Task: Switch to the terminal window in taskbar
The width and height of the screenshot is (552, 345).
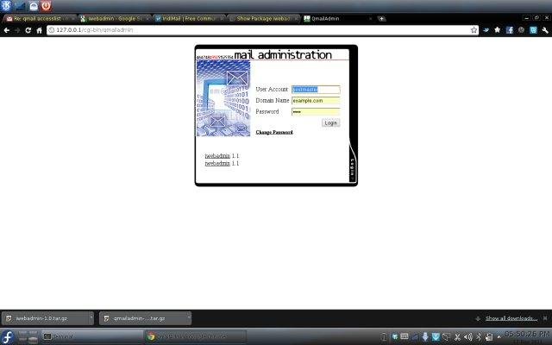Action: [x=92, y=337]
